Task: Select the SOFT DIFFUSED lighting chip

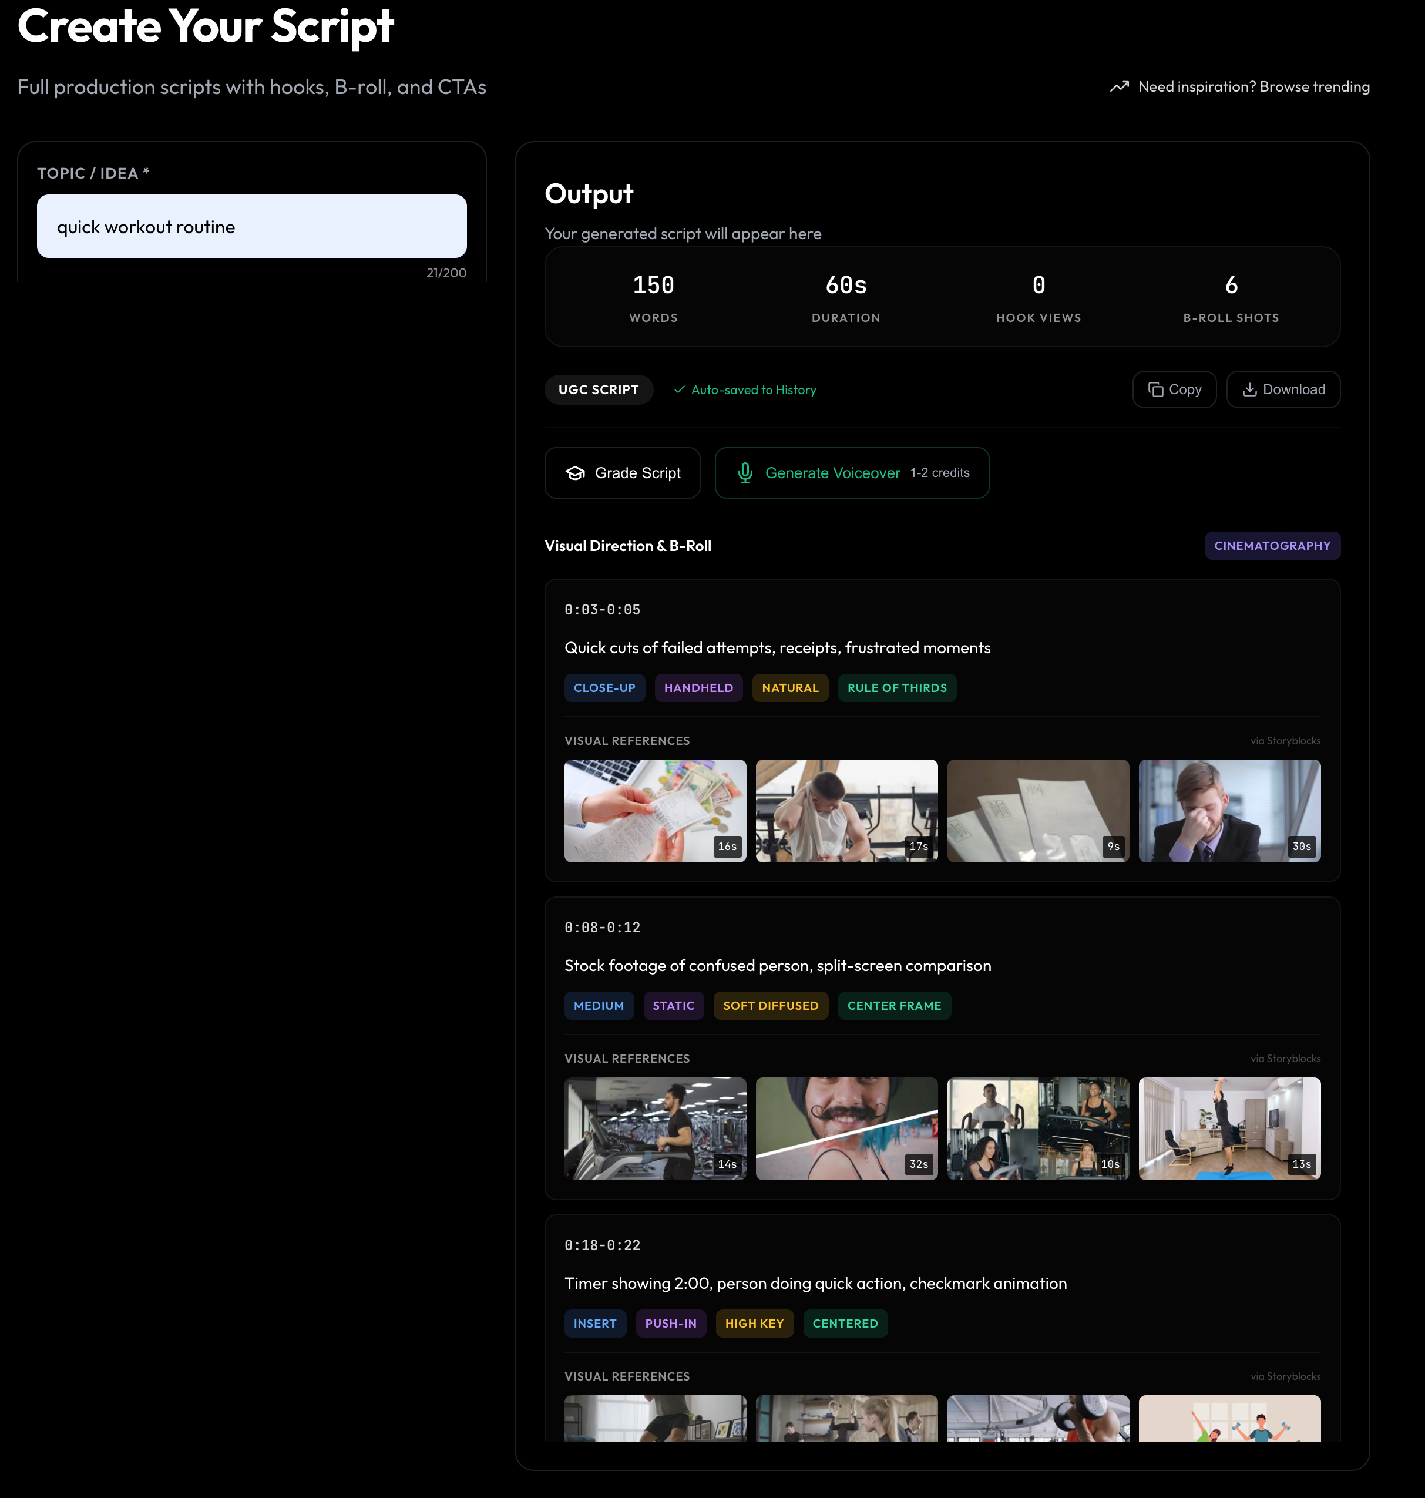Action: click(x=770, y=1005)
